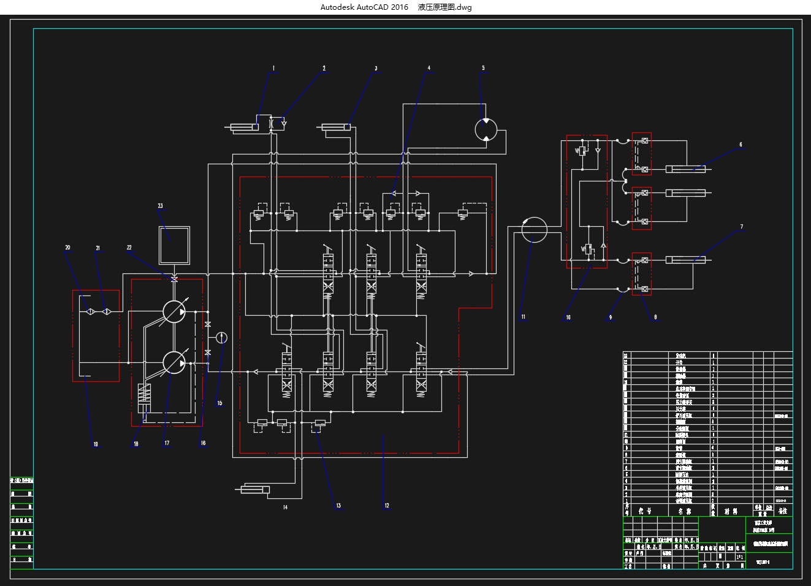Click callout number 14 label
This screenshot has height=586, width=811.
point(285,508)
